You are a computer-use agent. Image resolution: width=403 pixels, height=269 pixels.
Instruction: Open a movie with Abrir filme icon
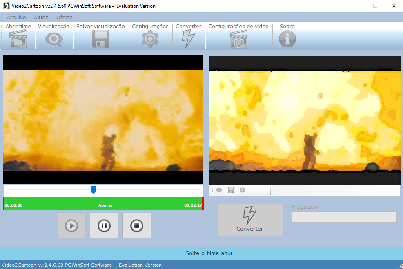click(x=18, y=39)
